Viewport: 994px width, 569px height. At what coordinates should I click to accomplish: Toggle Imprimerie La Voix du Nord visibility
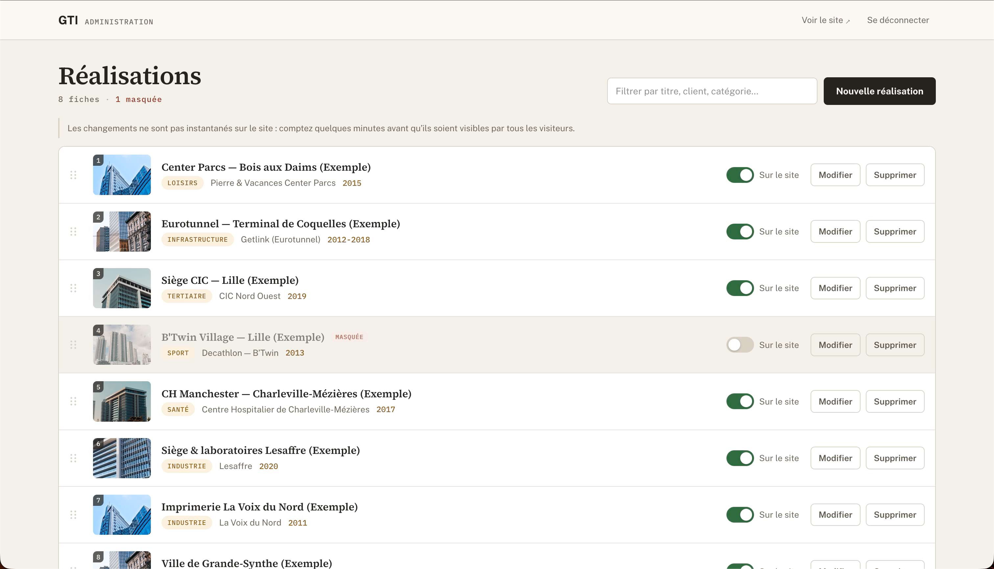740,515
